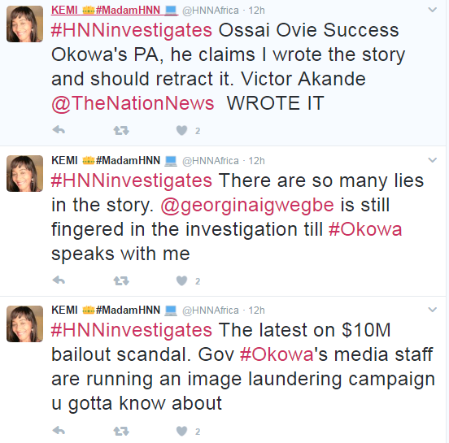Viewport: 449px width, 443px height.
Task: Reply to the $10M bailout scandal tweet
Action: click(x=59, y=431)
